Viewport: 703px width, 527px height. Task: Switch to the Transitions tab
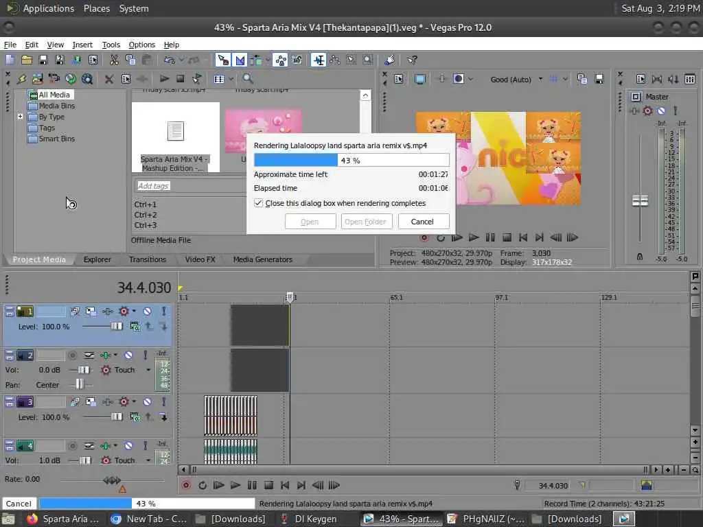[147, 259]
